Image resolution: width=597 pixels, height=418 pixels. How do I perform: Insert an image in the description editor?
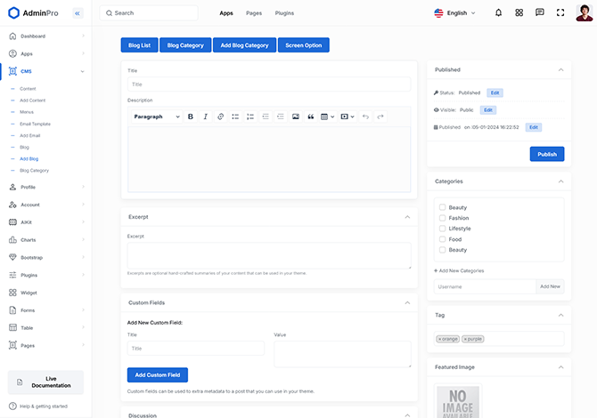pos(295,117)
